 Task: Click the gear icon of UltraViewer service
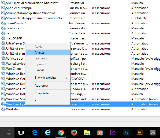[x=3, y=43]
